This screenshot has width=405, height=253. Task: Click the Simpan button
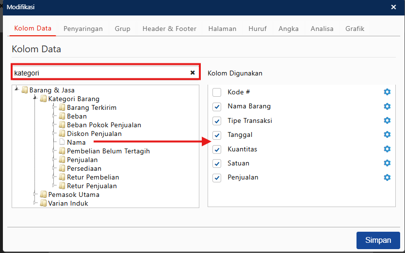tap(378, 240)
